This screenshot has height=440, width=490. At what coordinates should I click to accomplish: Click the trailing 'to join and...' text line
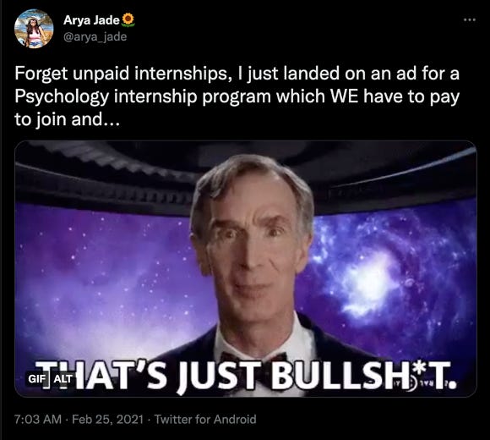click(68, 119)
